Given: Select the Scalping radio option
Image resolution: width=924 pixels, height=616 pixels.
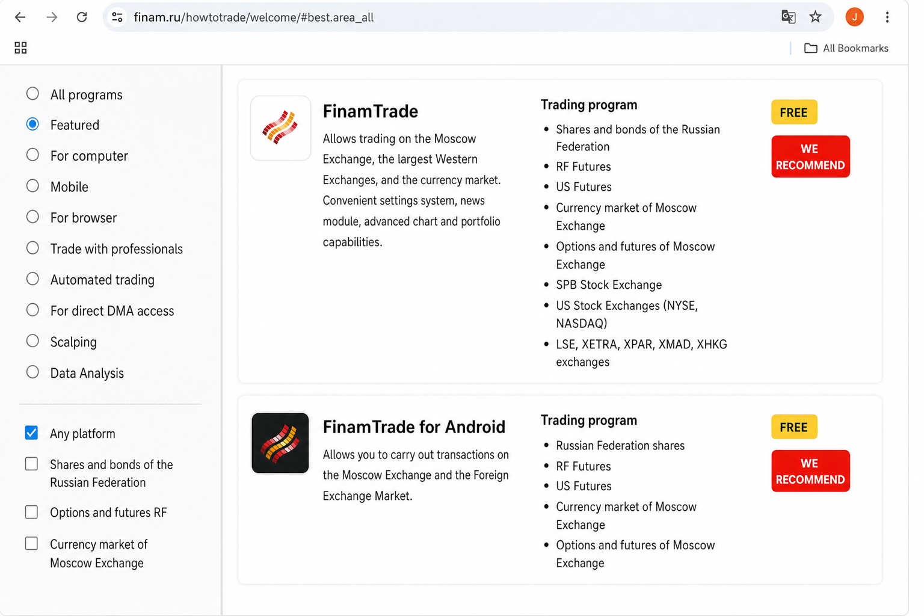Looking at the screenshot, I should tap(32, 341).
